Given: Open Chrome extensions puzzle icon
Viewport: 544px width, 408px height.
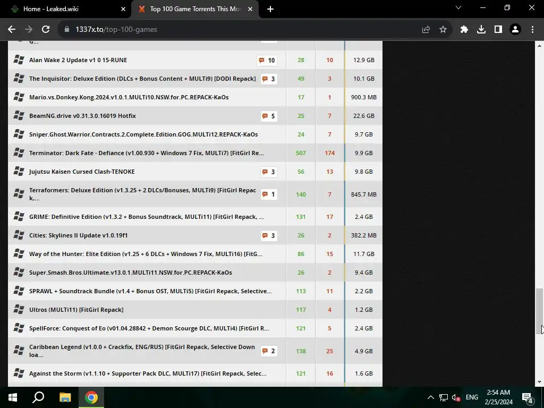Looking at the screenshot, I should pos(464,30).
